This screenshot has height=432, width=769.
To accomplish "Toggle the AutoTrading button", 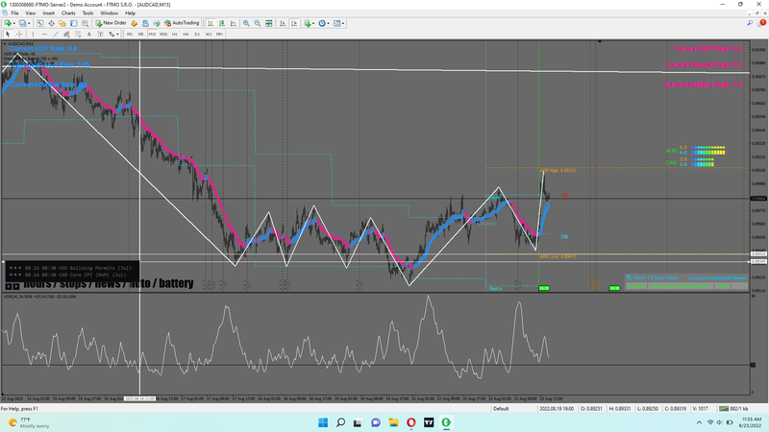I will click(182, 23).
